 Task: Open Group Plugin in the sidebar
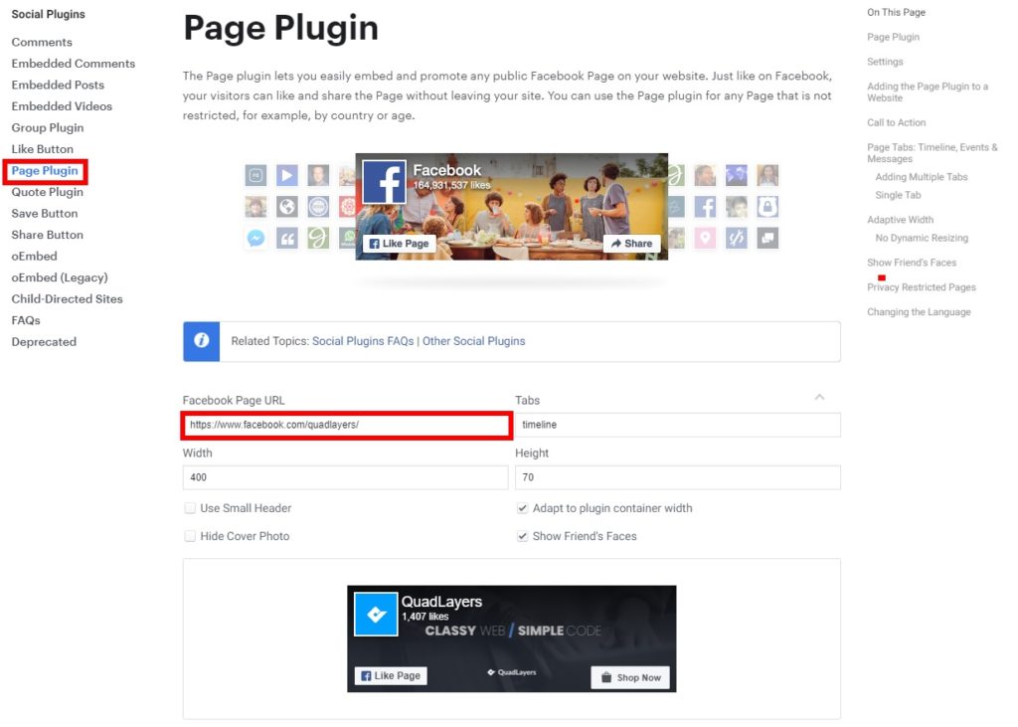tap(48, 128)
